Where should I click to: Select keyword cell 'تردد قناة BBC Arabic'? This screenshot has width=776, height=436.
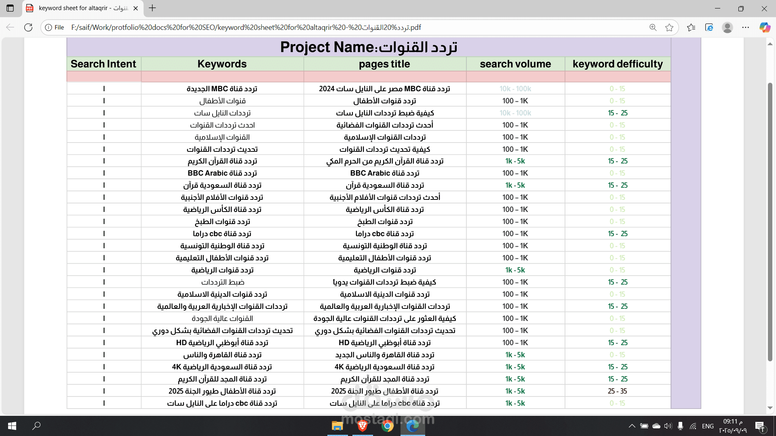coord(222,173)
